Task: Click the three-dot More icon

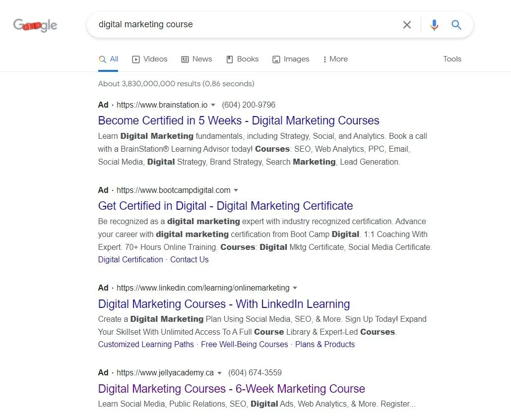Action: (x=324, y=60)
